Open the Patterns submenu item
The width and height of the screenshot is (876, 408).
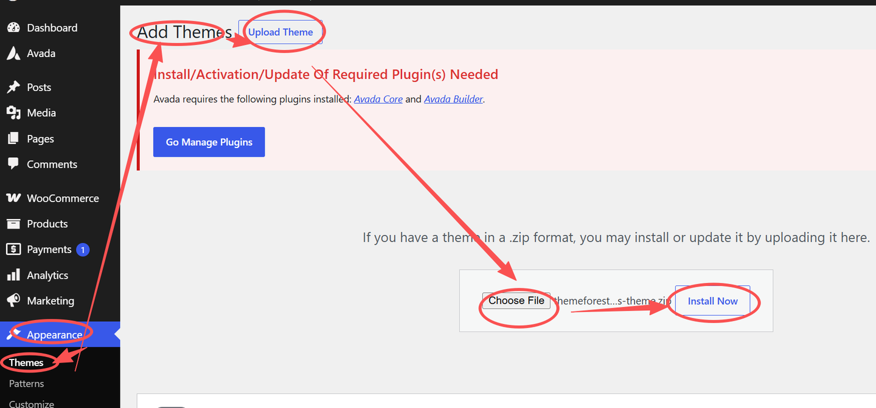27,384
